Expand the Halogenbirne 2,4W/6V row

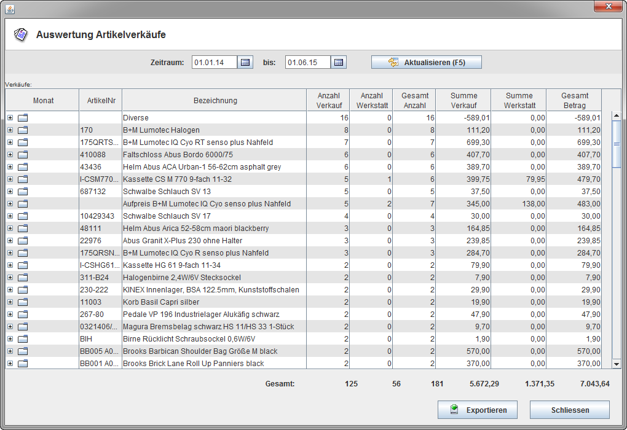[x=10, y=278]
